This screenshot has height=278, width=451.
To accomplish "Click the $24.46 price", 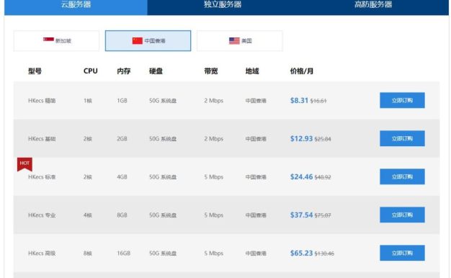I will (x=301, y=176).
